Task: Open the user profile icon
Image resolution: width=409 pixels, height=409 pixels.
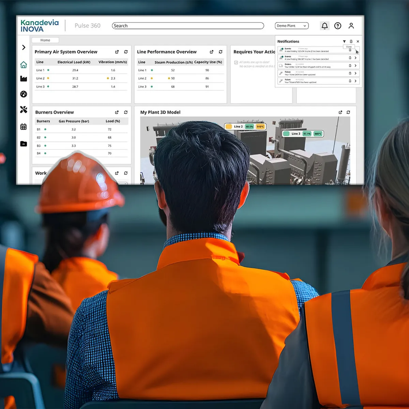Action: click(351, 26)
